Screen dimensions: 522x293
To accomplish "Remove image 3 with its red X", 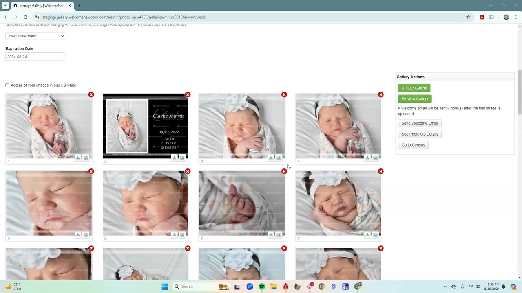I will click(x=284, y=94).
